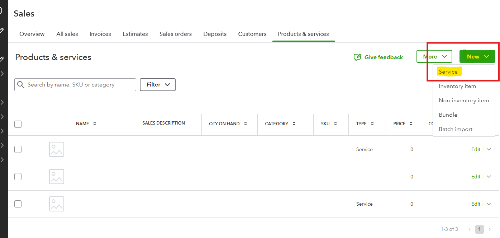500x238 pixels.
Task: Choose Inventory item from New menu
Action: [x=457, y=86]
